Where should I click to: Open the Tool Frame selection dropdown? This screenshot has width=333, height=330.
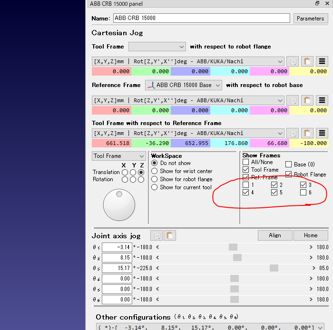[157, 47]
